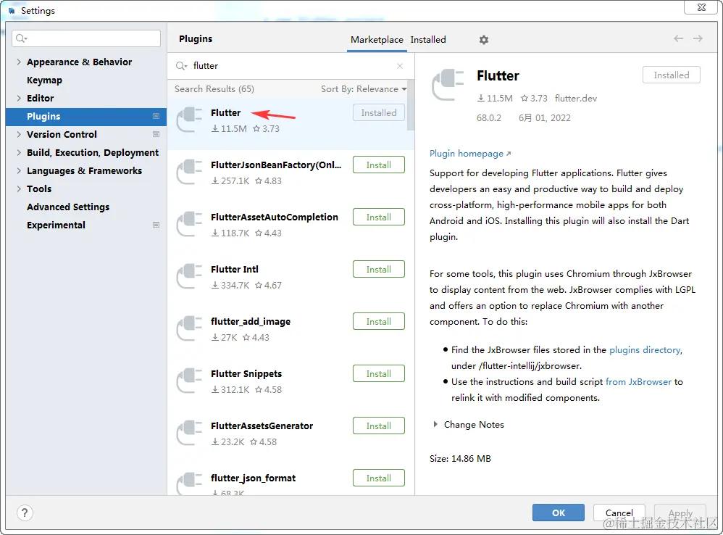This screenshot has width=723, height=535.
Task: Expand Languages & Frameworks node
Action: coord(19,170)
